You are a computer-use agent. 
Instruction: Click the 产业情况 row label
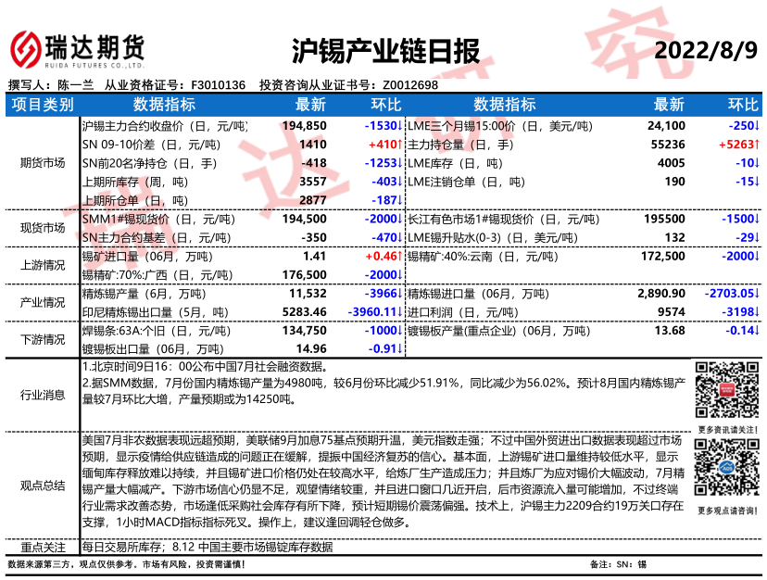click(42, 302)
